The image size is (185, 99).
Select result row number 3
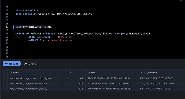click(x=5, y=89)
